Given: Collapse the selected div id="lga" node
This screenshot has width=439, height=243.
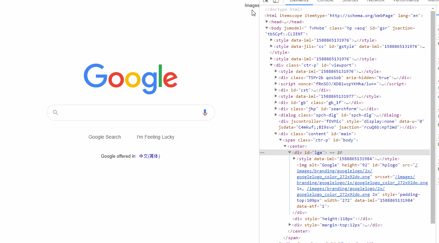Looking at the screenshot, I should pyautogui.click(x=289, y=152).
